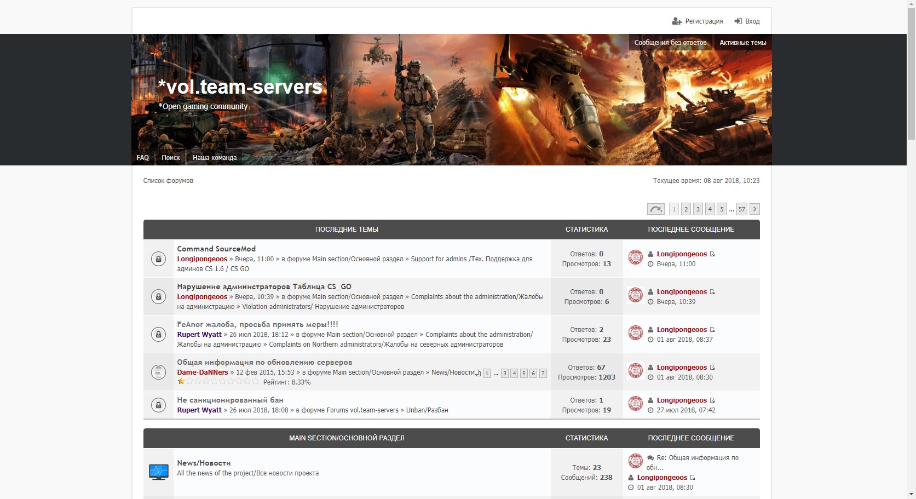Open topic Общая информация по обновлению серверов

264,362
